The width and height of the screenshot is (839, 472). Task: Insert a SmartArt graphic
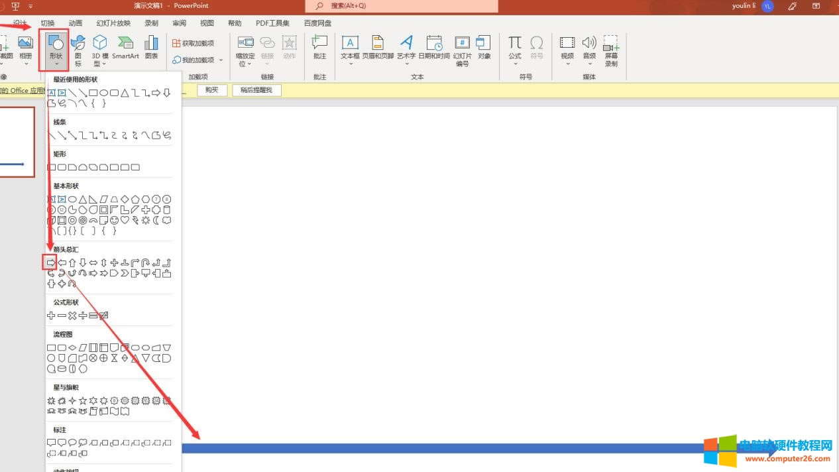click(x=125, y=48)
